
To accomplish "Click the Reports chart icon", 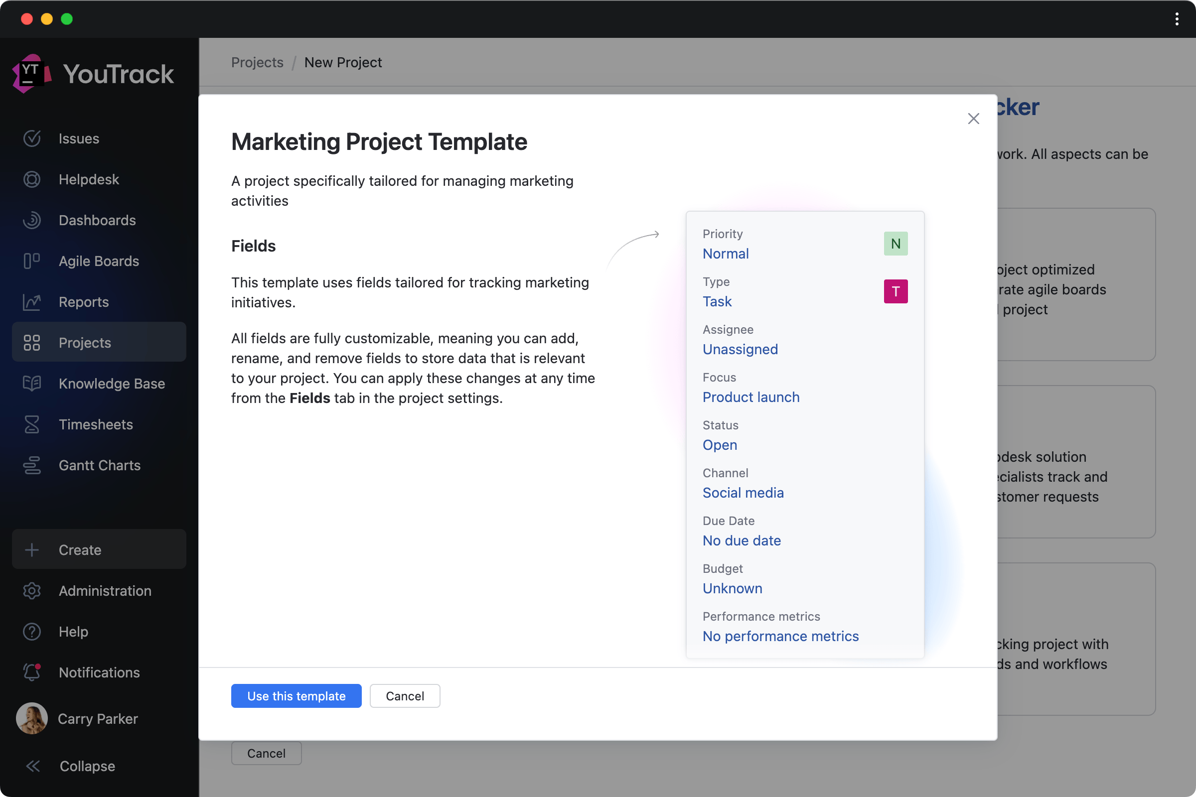I will [x=31, y=302].
